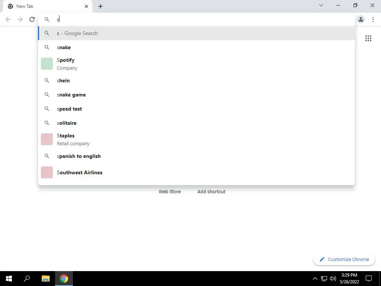Select the New Tab tab
This screenshot has height=286, width=381.
pos(48,7)
